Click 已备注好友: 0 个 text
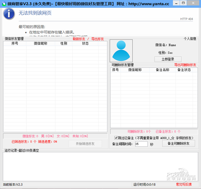Screen dimensions: 201x189 (168, 131)
